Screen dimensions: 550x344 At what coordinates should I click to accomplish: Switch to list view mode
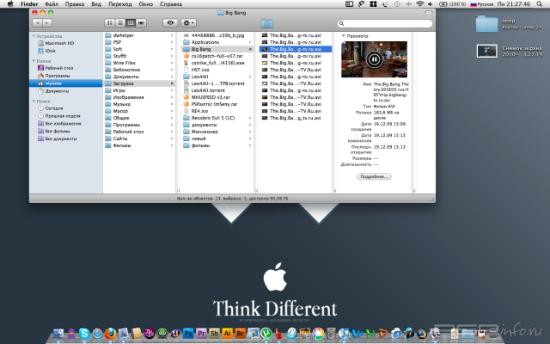pyautogui.click(x=119, y=21)
